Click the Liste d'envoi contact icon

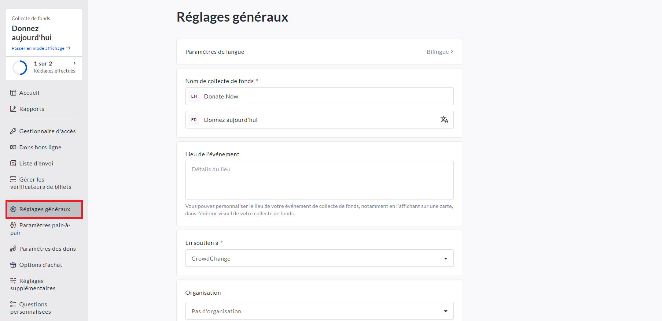[x=13, y=163]
